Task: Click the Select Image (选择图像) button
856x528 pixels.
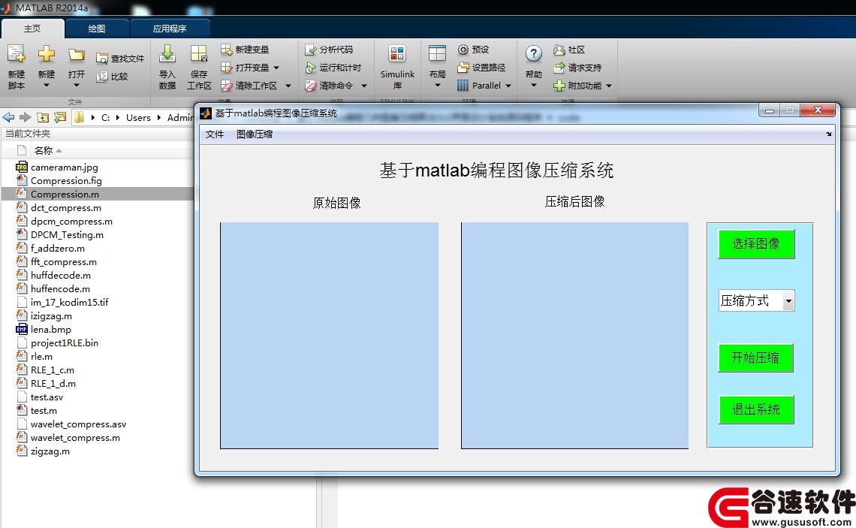Action: (756, 243)
